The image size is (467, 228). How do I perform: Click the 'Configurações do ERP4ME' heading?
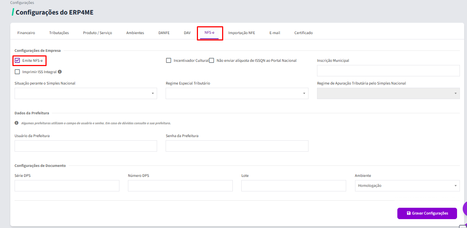pyautogui.click(x=54, y=12)
